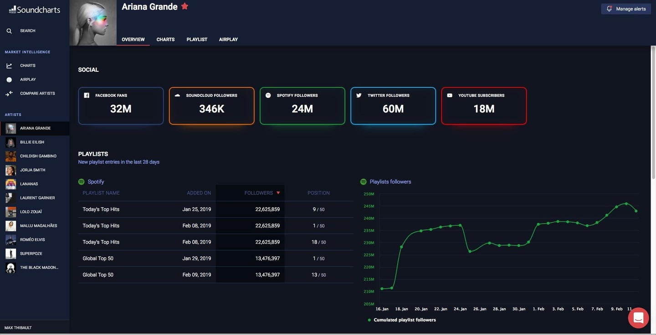Select Jorja Smith in the artists list
This screenshot has height=335, width=656.
(x=35, y=170)
